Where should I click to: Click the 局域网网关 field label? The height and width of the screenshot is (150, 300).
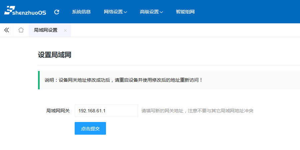point(58,111)
